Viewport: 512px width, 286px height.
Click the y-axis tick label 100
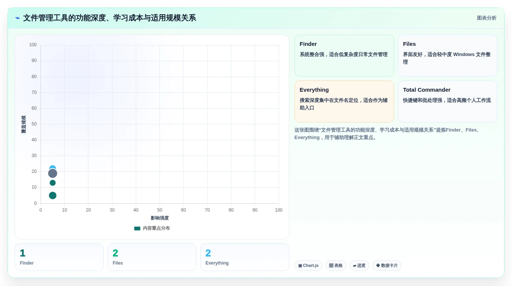(x=33, y=45)
